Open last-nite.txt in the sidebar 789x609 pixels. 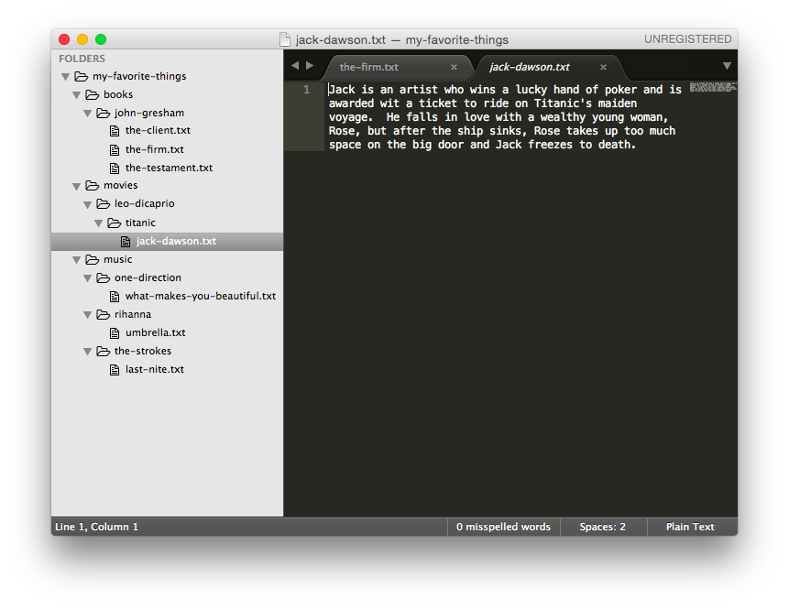(x=154, y=369)
